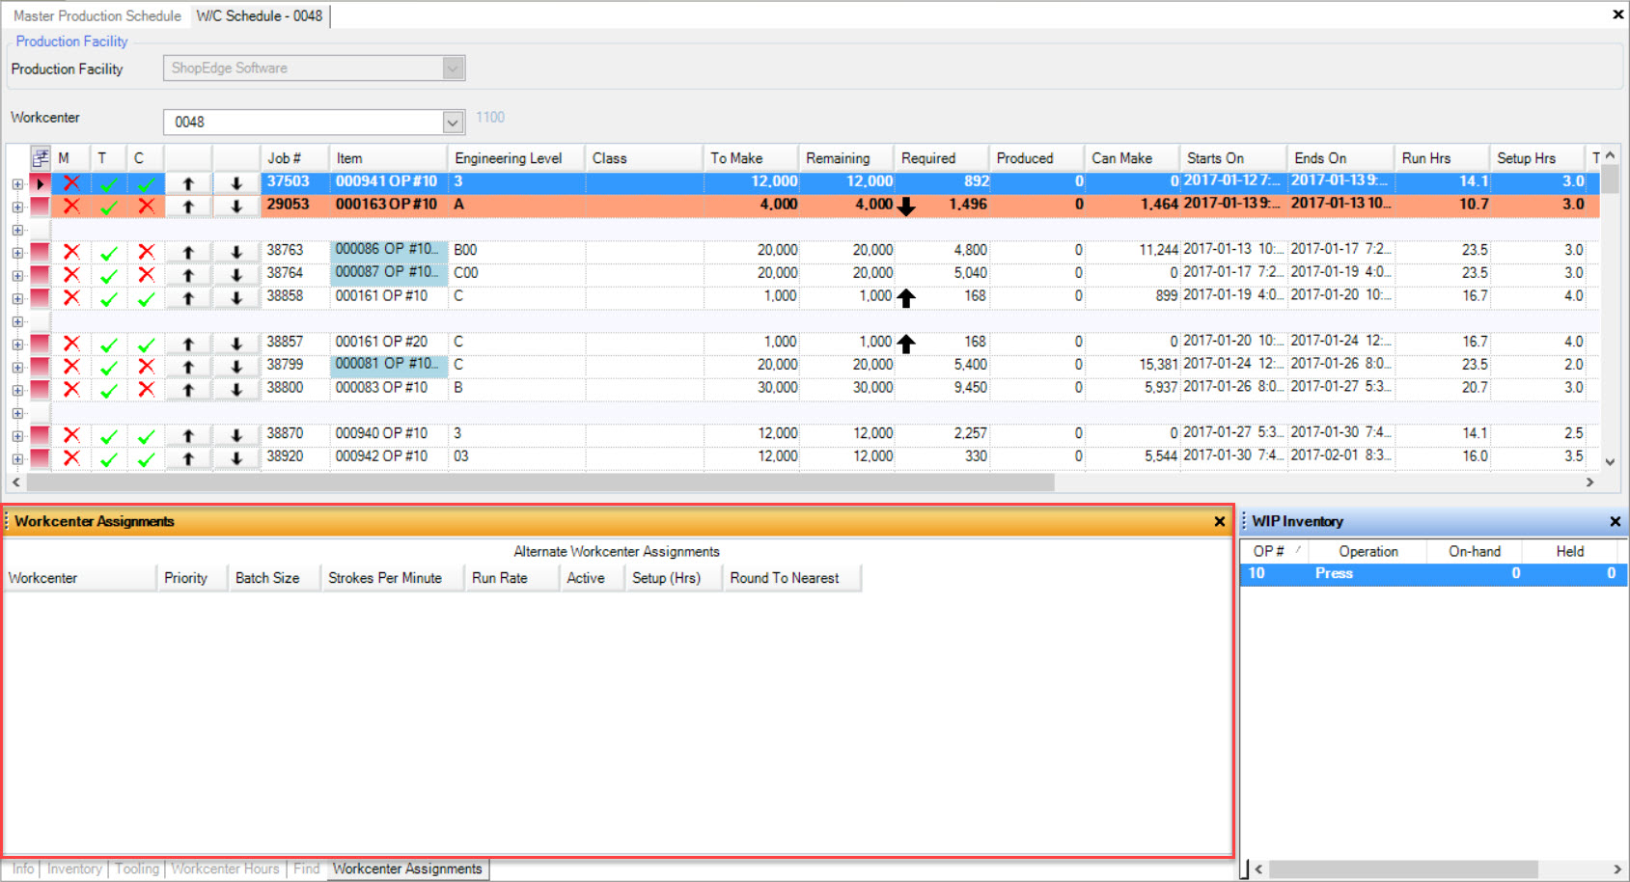The width and height of the screenshot is (1630, 882).
Task: Switch to Master Production Schedule tab
Action: point(97,15)
